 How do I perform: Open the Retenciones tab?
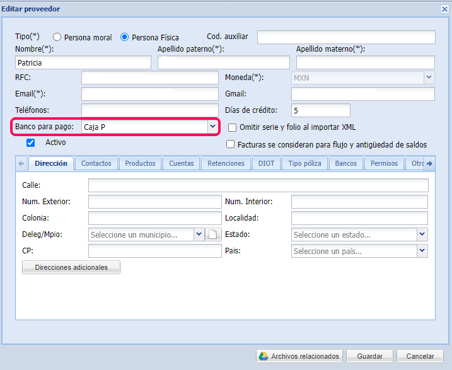pyautogui.click(x=226, y=163)
